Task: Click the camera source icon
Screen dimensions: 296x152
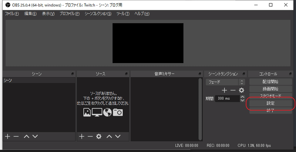Action: pyautogui.click(x=118, y=113)
